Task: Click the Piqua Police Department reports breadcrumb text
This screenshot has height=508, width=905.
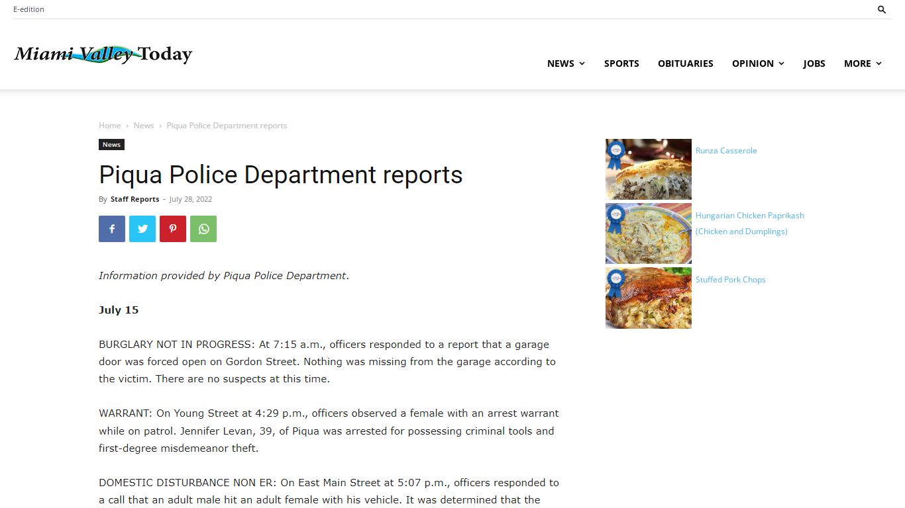Action: tap(227, 126)
